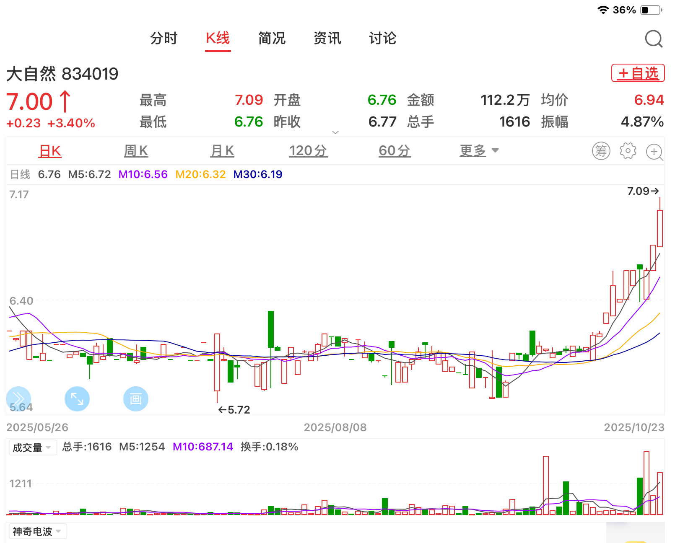675x543 pixels.
Task: Switch to 120分 period
Action: 309,151
